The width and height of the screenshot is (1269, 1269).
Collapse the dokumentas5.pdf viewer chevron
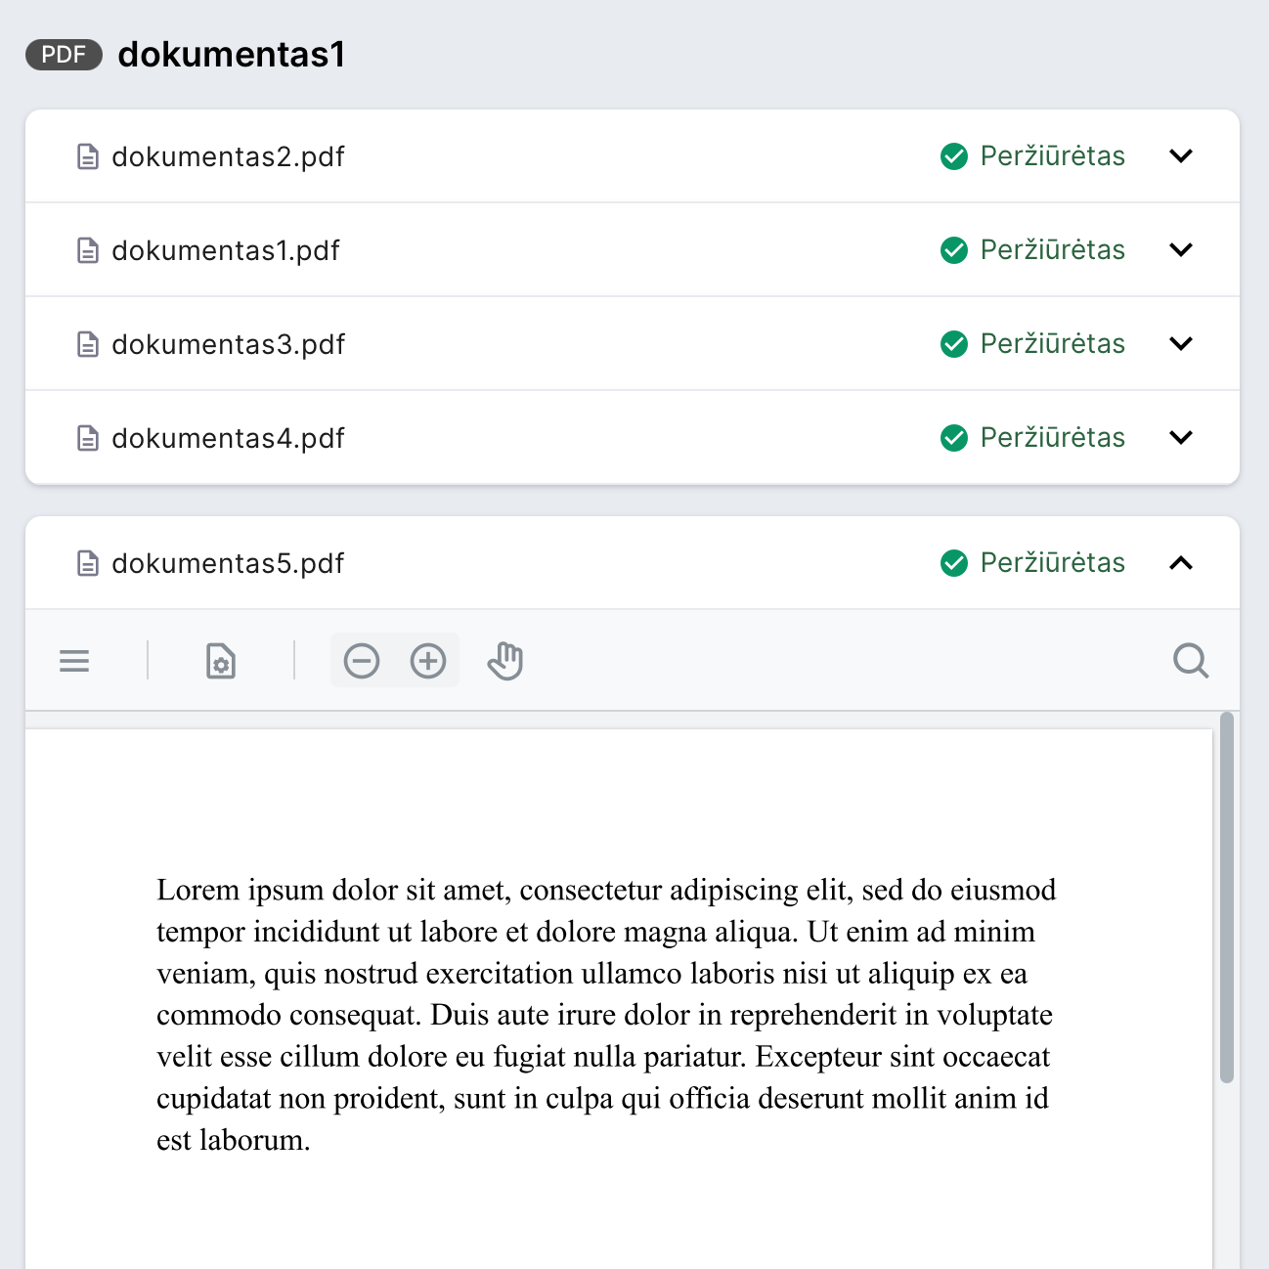coord(1181,563)
